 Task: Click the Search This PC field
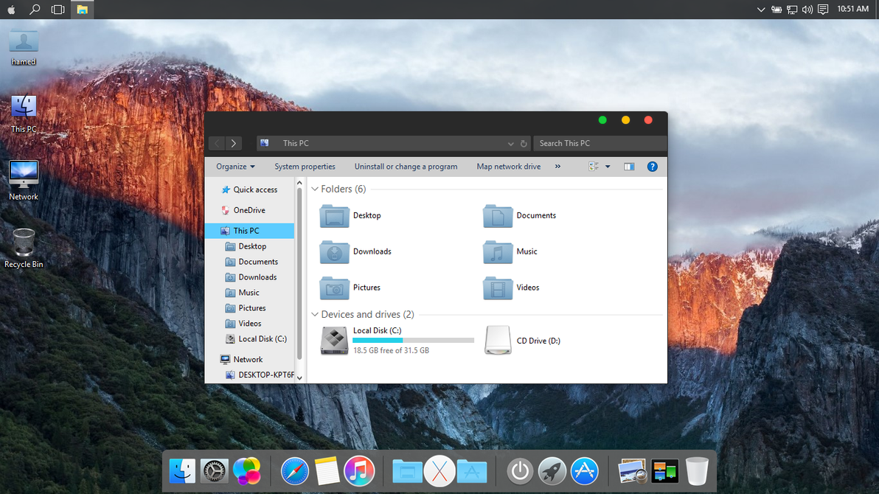[597, 144]
